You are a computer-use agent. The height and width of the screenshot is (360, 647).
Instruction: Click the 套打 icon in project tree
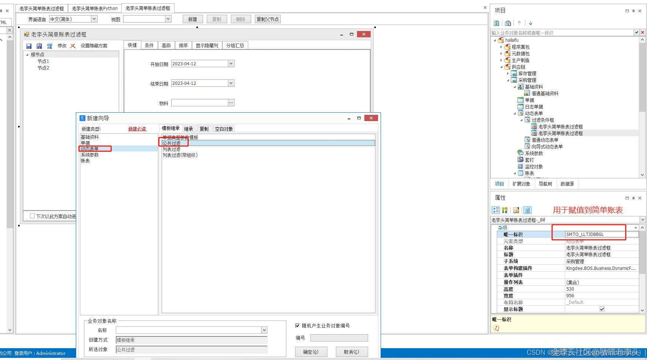coord(520,160)
